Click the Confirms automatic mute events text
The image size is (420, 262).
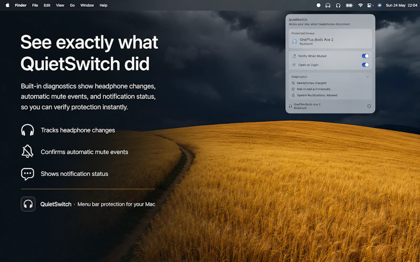(x=85, y=152)
